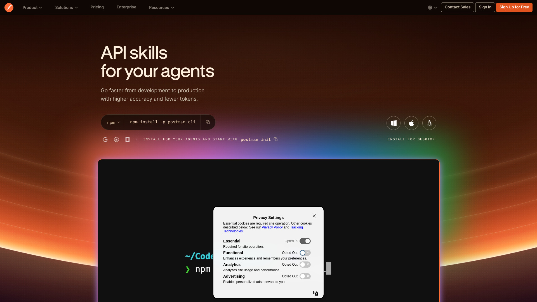Click the translate icon in Privacy Settings
The width and height of the screenshot is (537, 302).
(315, 293)
